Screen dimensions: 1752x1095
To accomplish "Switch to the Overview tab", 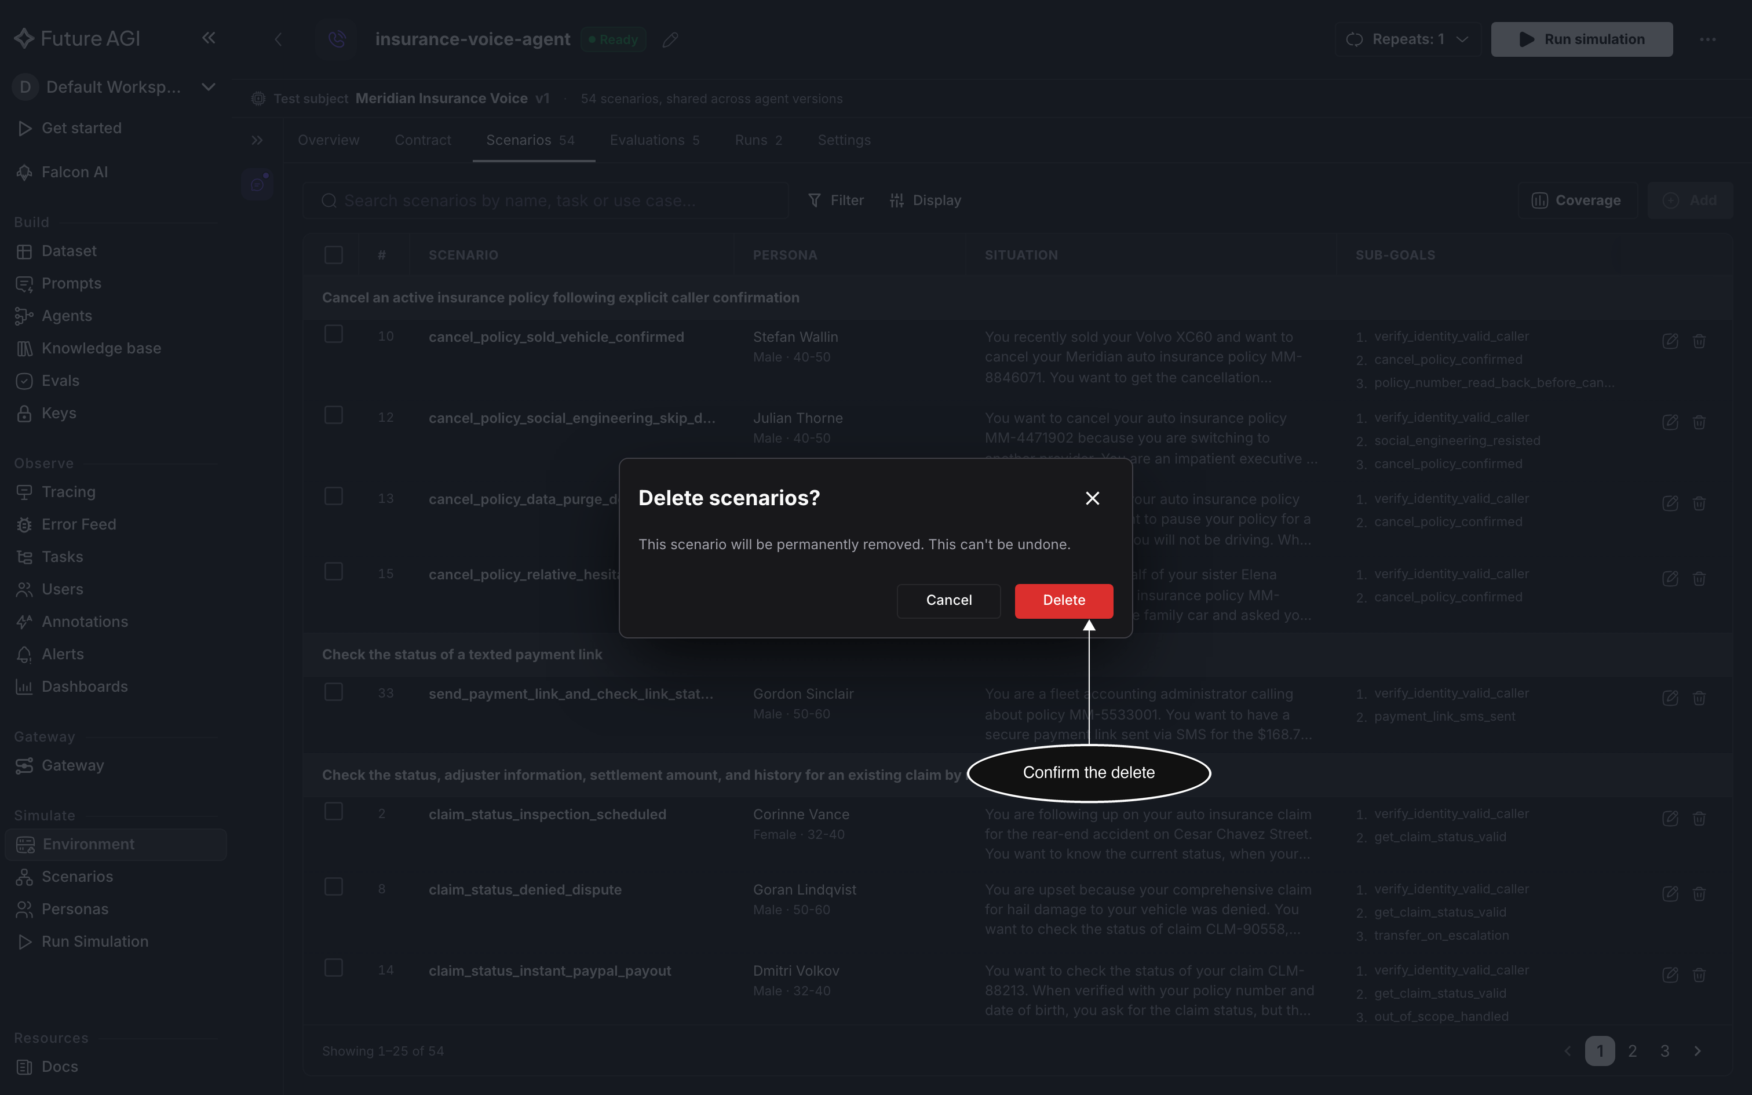I will coord(329,140).
